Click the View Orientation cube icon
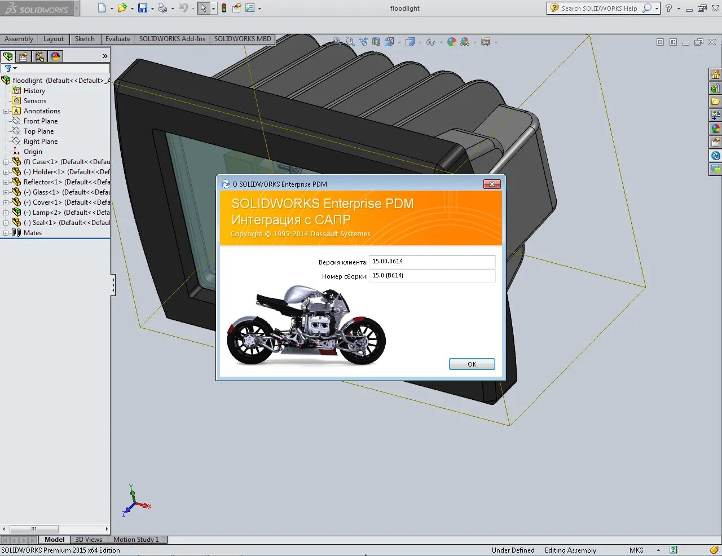 pos(389,42)
